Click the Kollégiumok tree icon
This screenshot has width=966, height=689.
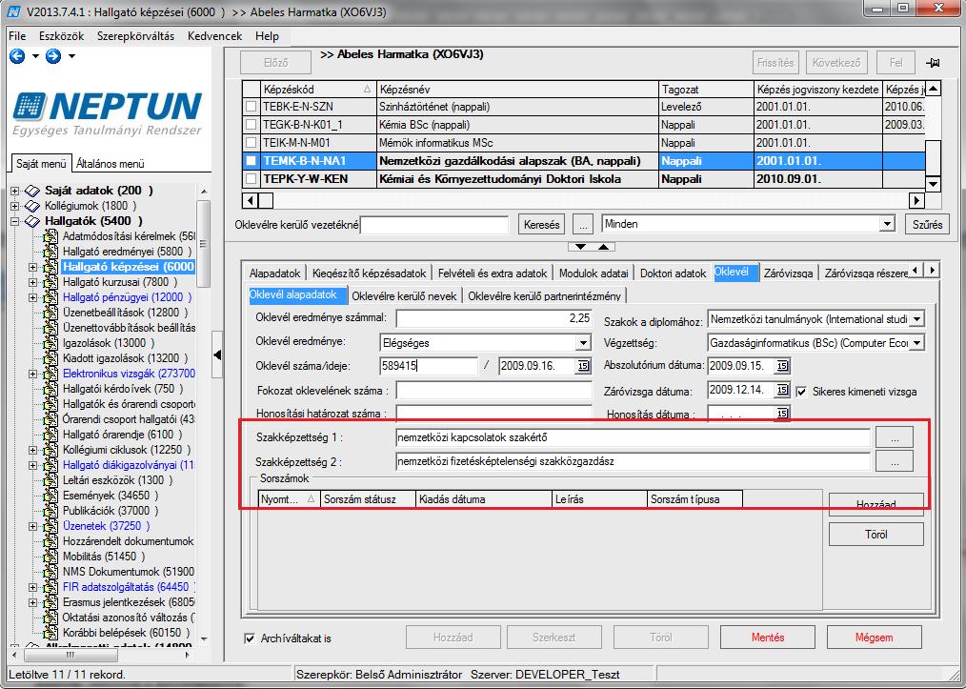click(32, 206)
